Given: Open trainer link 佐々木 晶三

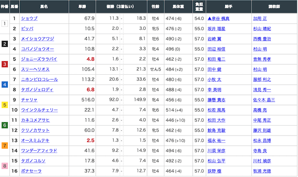Looking at the screenshot, I should (x=264, y=100).
